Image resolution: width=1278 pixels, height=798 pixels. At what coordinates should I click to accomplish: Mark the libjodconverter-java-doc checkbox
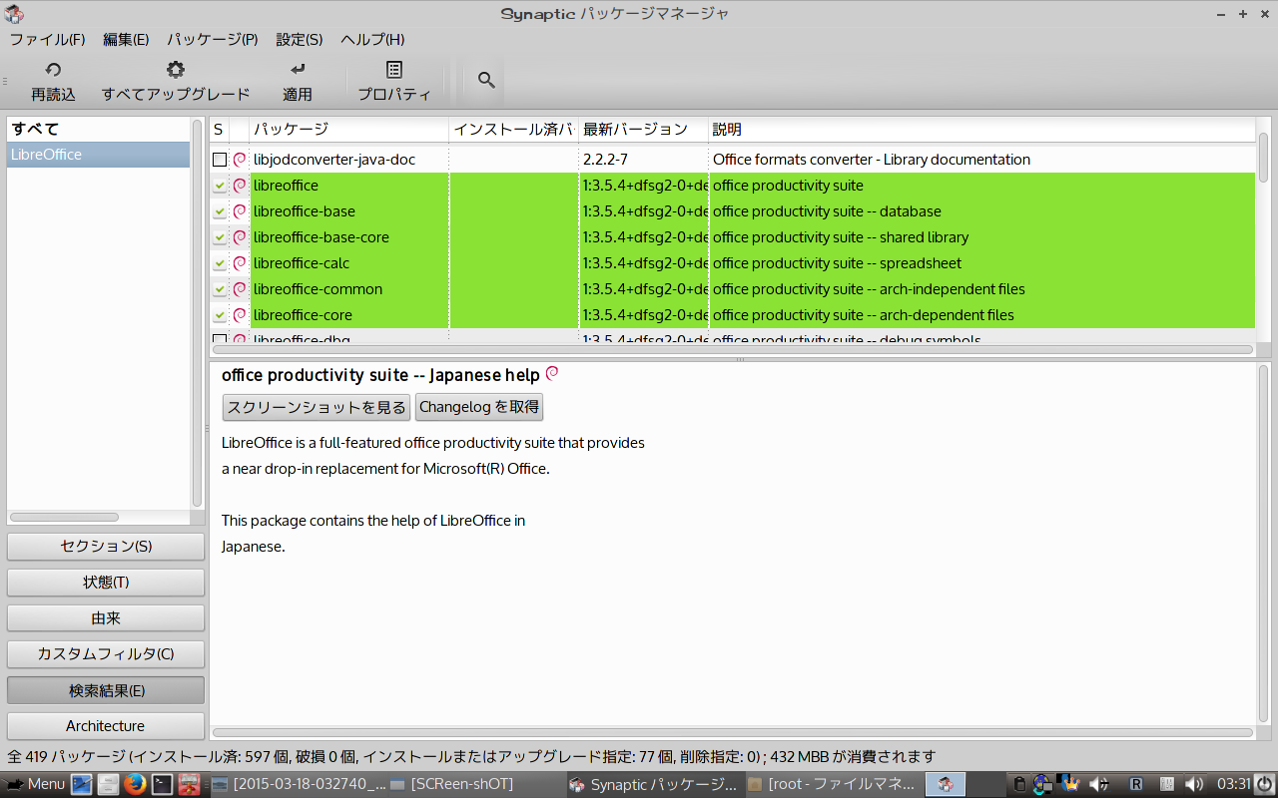220,160
